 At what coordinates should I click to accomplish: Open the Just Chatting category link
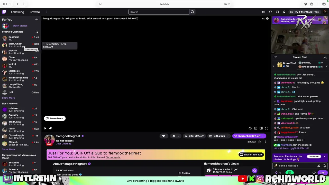coord(64,144)
